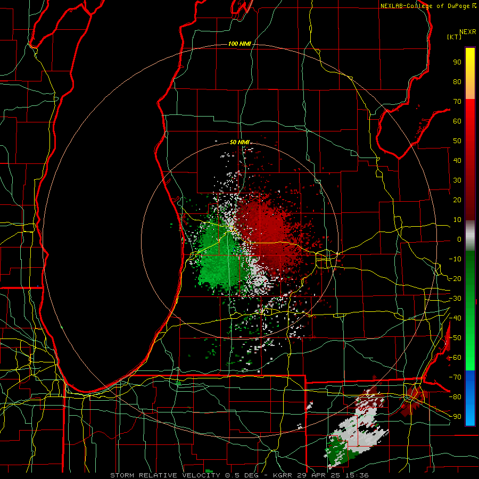
Task: Click the -30 value on the color scale
Action: (x=455, y=299)
